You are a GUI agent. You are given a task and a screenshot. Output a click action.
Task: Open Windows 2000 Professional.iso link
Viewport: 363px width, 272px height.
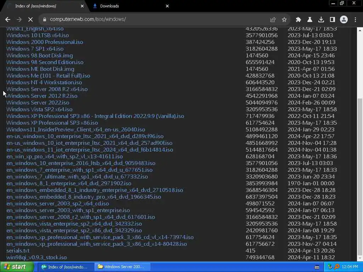click(x=45, y=42)
